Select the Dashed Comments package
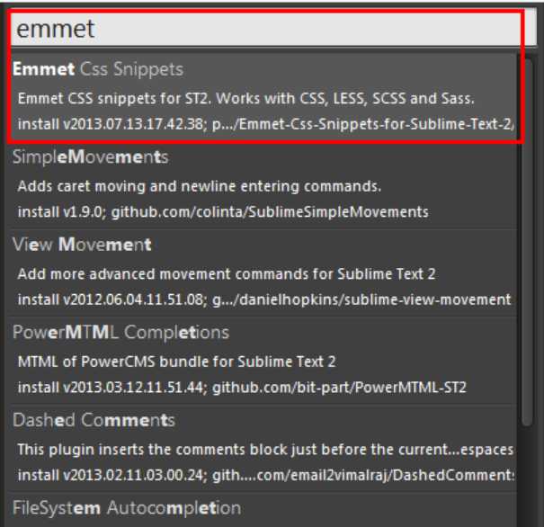 click(x=94, y=420)
